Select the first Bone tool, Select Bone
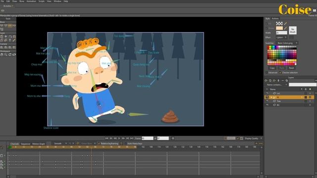Viewport: 317px width, 178px height. tap(1, 26)
